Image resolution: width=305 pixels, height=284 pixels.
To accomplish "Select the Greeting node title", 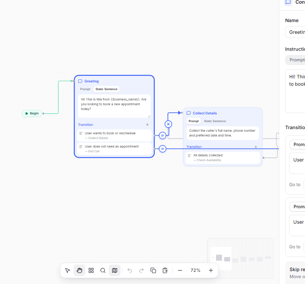I will (91, 81).
